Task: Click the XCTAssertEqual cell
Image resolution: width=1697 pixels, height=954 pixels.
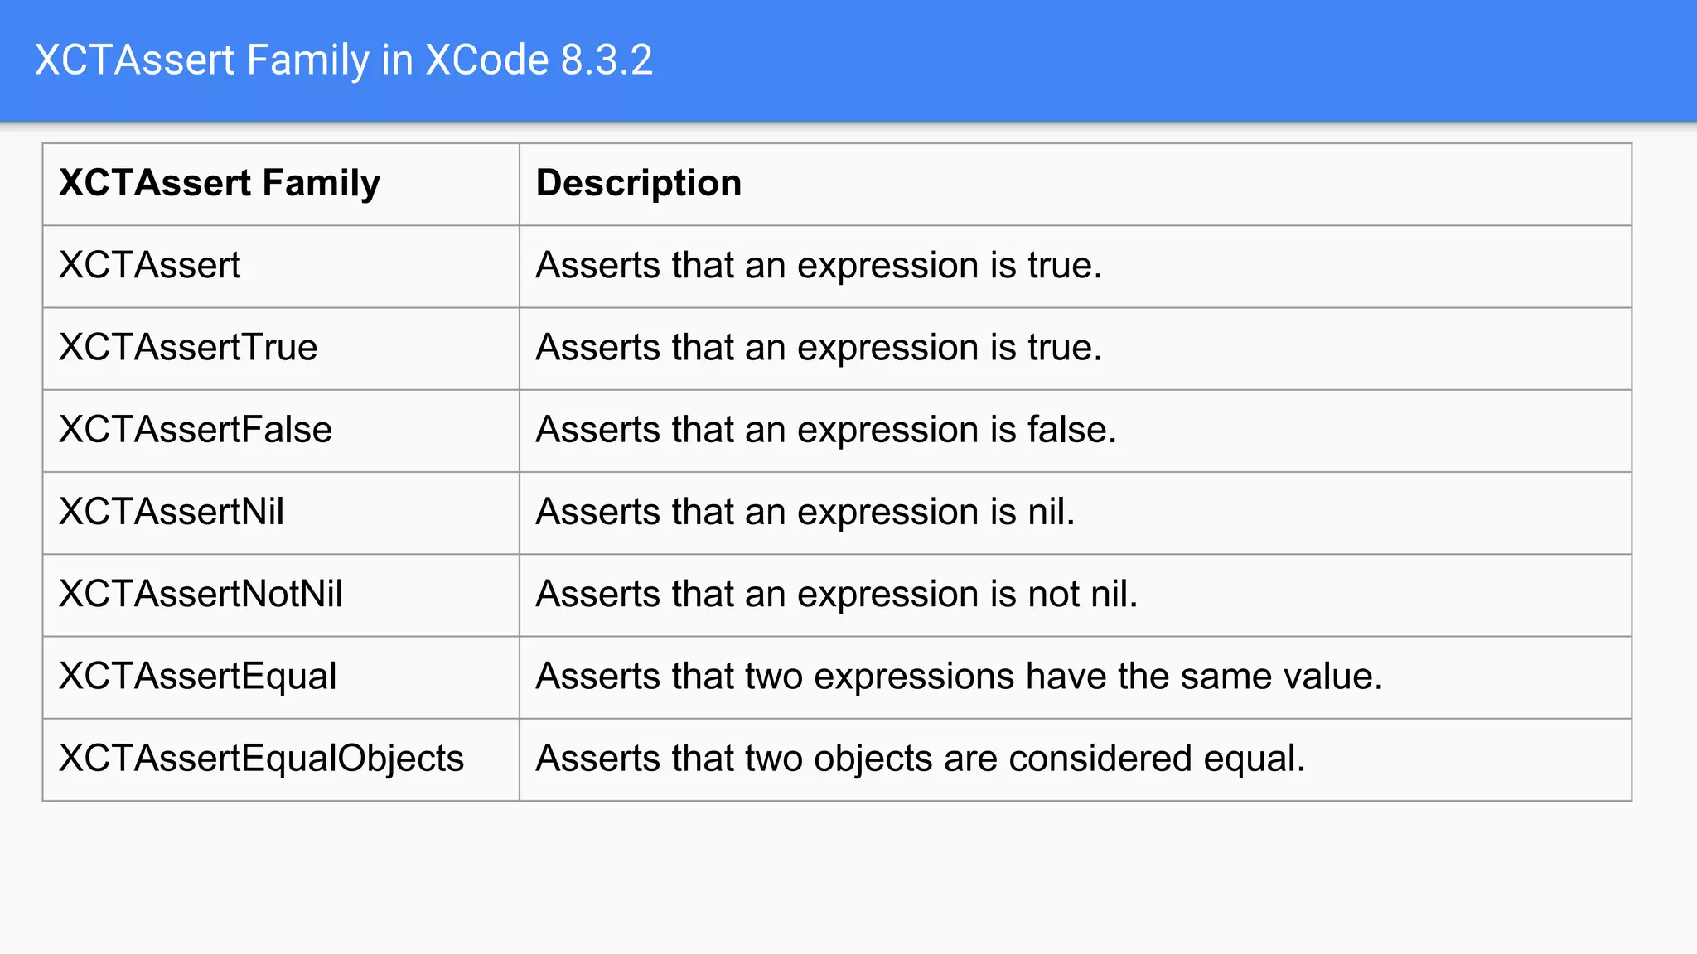Action: coord(198,677)
